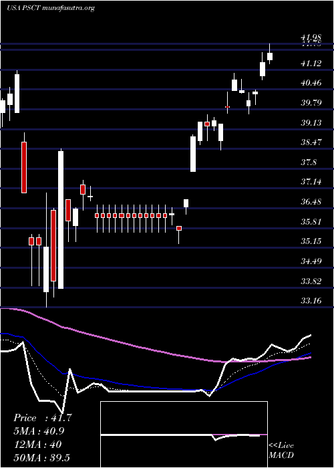The width and height of the screenshot is (334, 468).
Task: Click the 33.82 price axis label
Action: [x=311, y=281]
